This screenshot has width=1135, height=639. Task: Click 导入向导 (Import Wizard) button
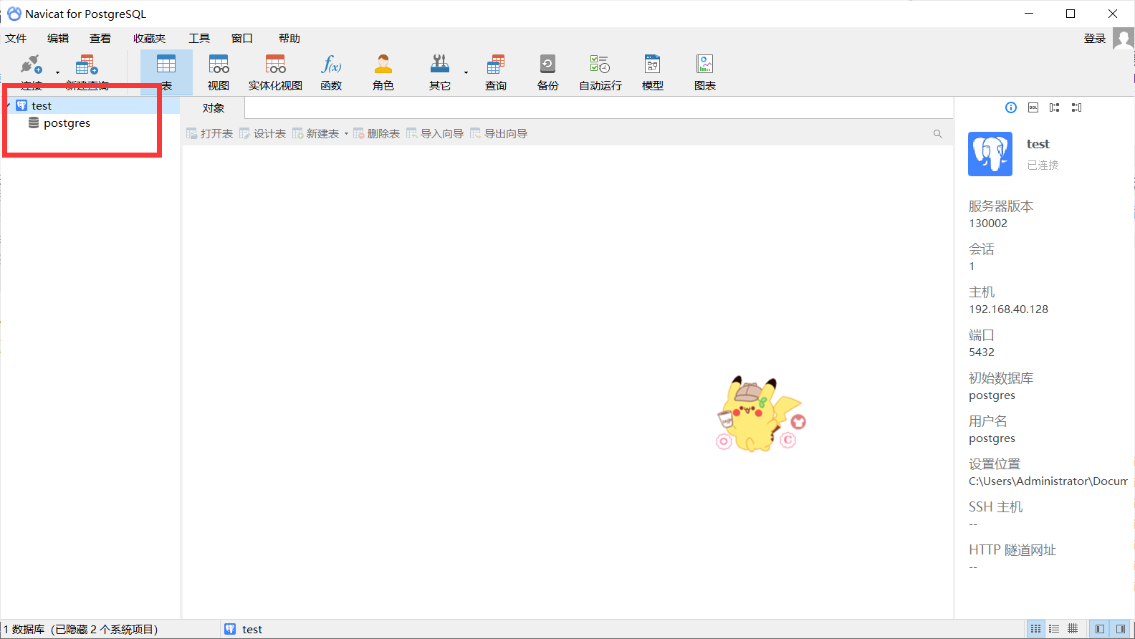[435, 134]
